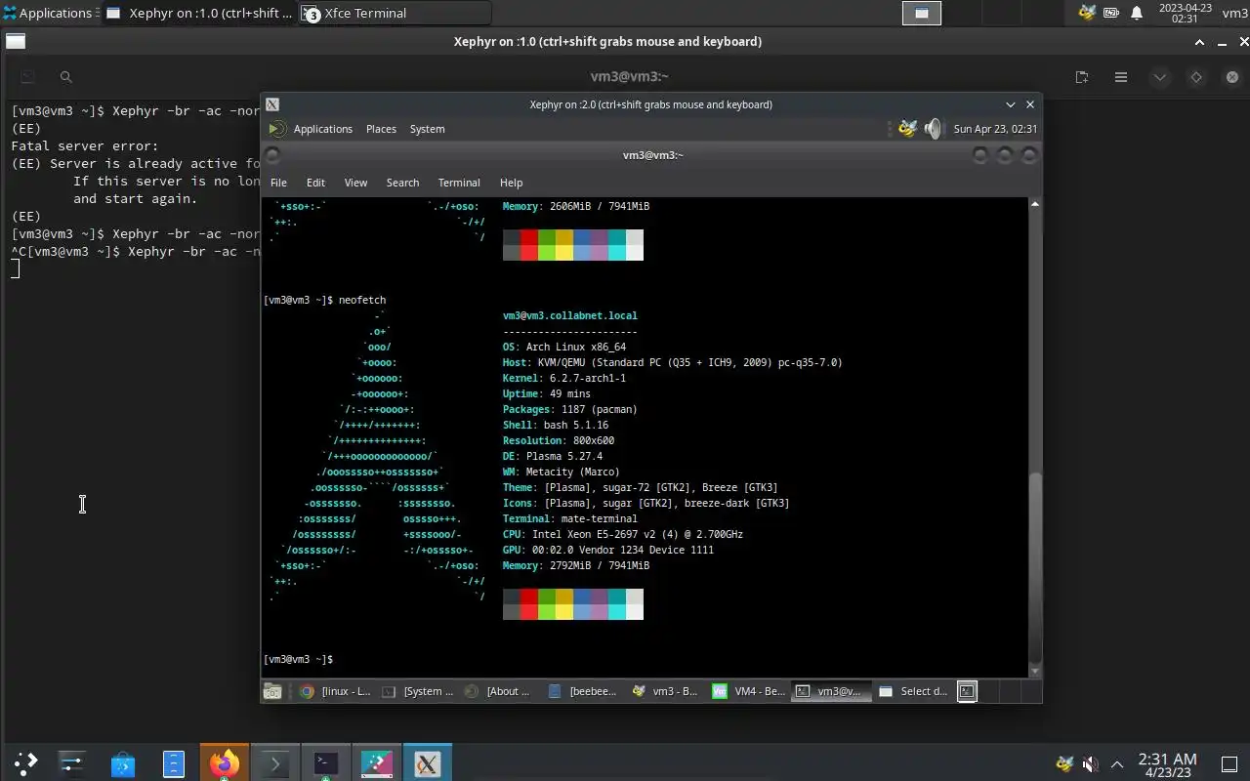Switch to Select d... task in MATE panel

click(x=914, y=691)
